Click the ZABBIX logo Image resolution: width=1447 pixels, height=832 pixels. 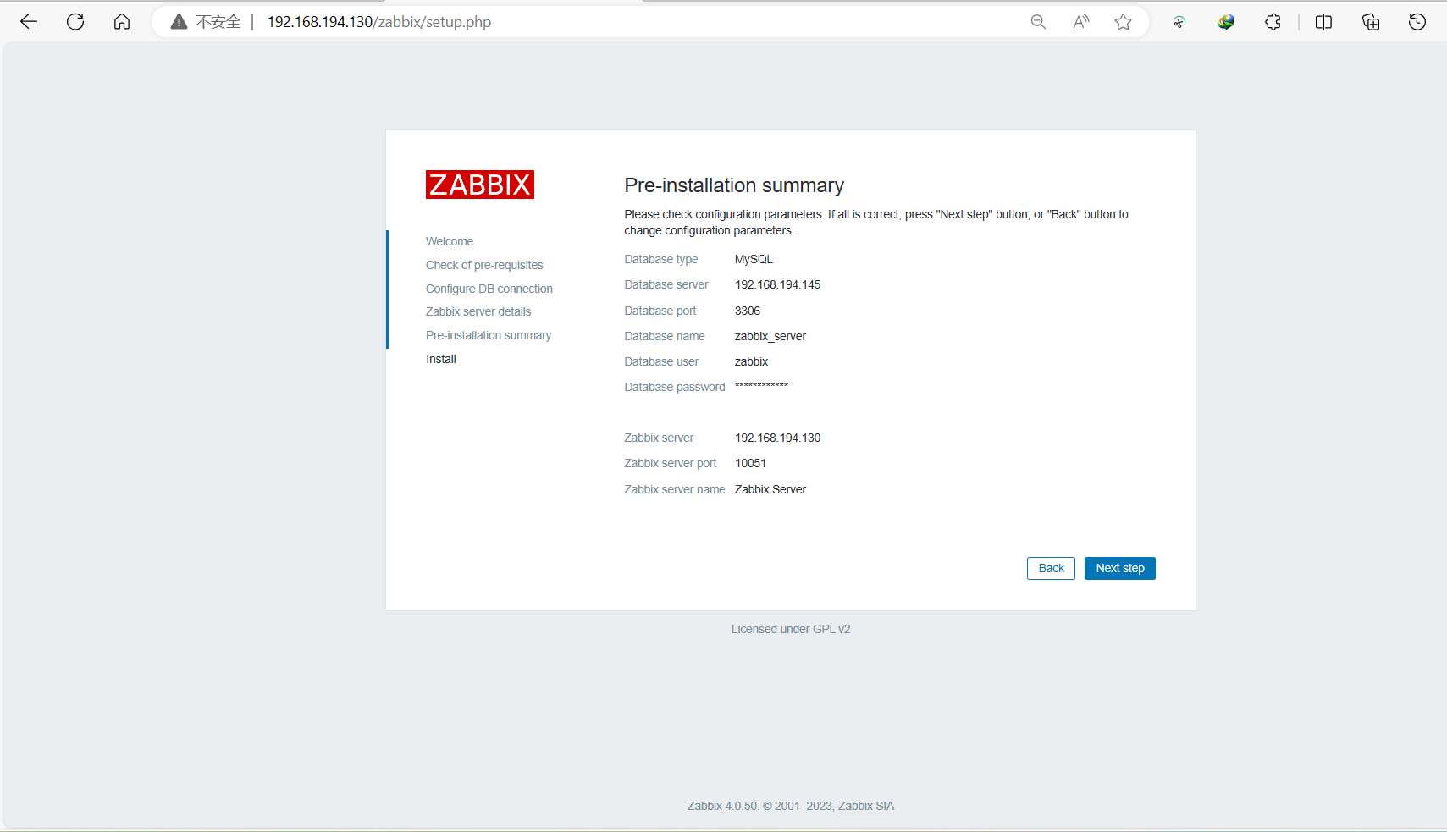(x=480, y=185)
